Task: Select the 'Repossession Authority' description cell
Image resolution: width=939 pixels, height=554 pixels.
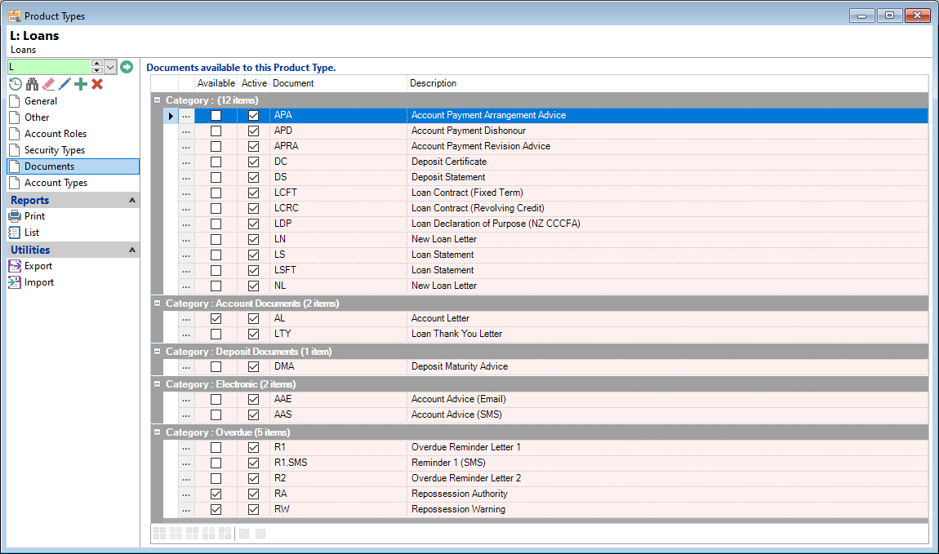Action: [x=668, y=494]
